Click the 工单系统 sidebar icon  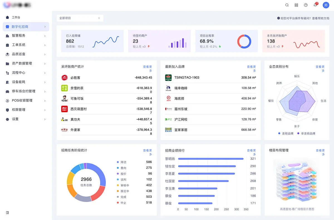click(x=8, y=45)
